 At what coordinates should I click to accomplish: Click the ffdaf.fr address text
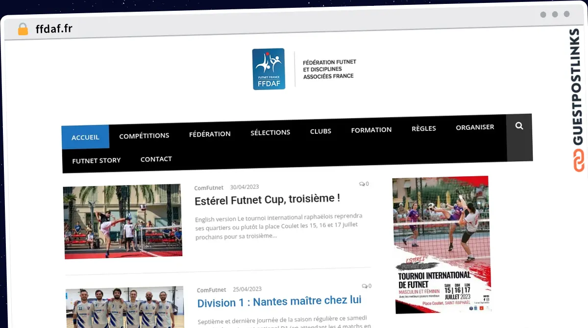[x=54, y=29]
